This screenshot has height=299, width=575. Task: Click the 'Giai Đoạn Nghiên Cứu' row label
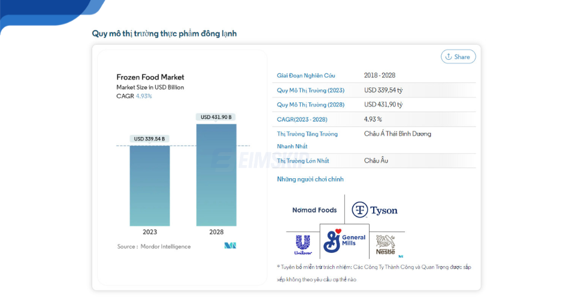point(306,76)
